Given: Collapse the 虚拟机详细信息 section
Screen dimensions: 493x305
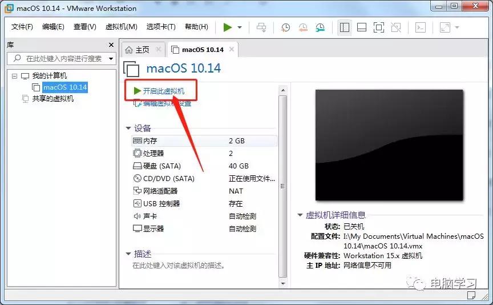Looking at the screenshot, I should click(x=300, y=215).
